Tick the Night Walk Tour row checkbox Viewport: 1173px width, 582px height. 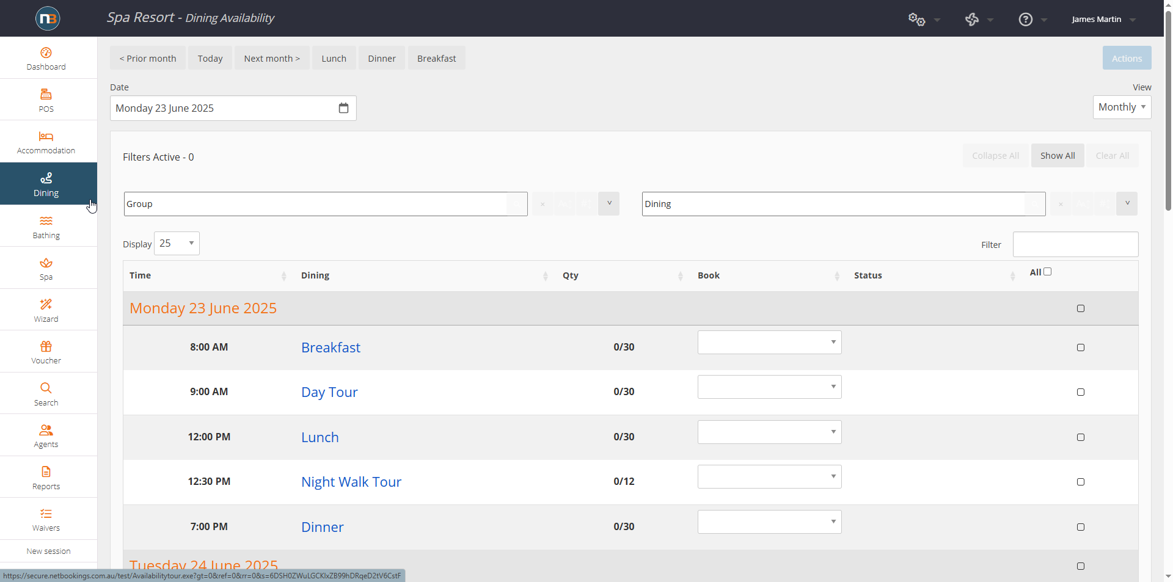(x=1080, y=482)
